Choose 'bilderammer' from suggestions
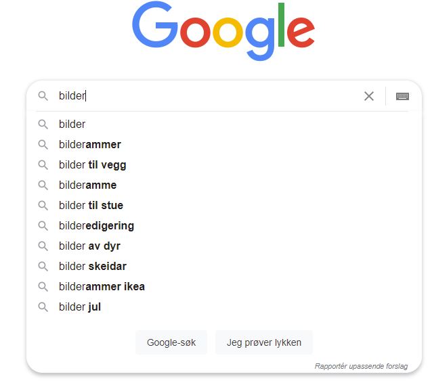The width and height of the screenshot is (432, 385). [x=90, y=144]
